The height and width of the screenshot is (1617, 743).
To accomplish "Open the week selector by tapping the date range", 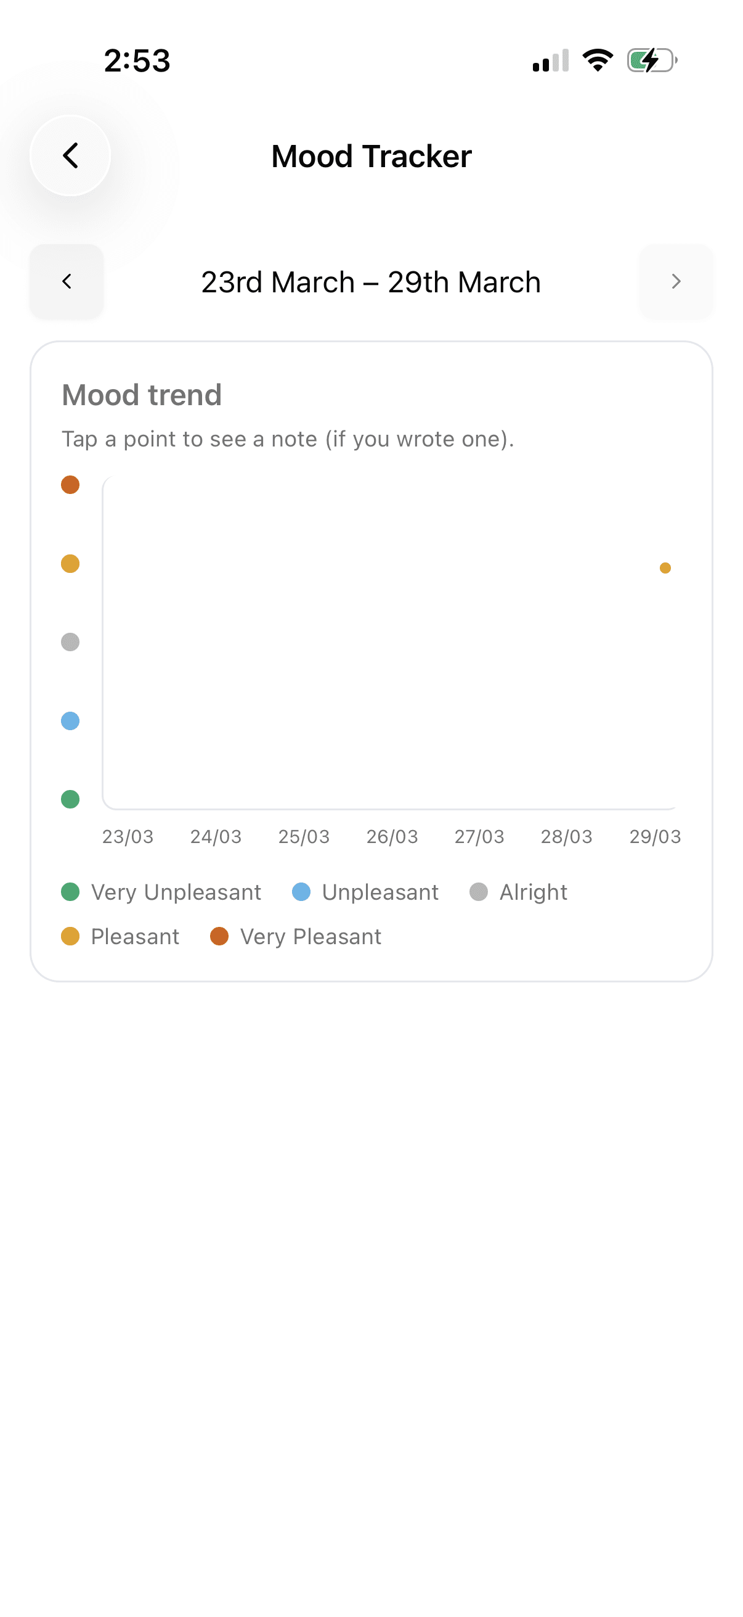I will pos(371,281).
